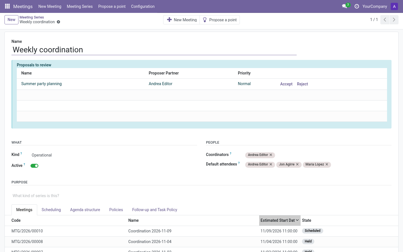Remove Andrea Editor from Coordinators
403x252 pixels.
point(271,155)
